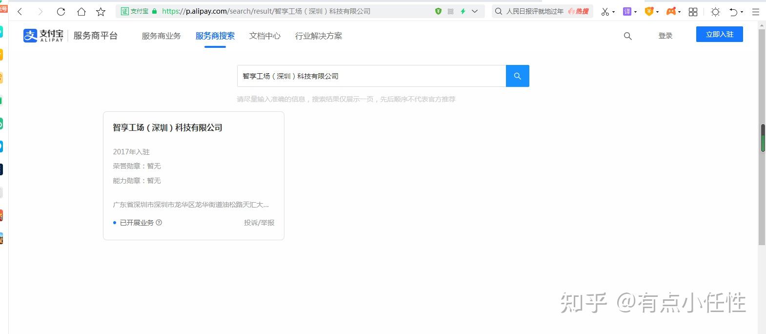Screen dimensions: 766x334
Task: Expand the address bar dropdown chevron
Action: [x=475, y=11]
